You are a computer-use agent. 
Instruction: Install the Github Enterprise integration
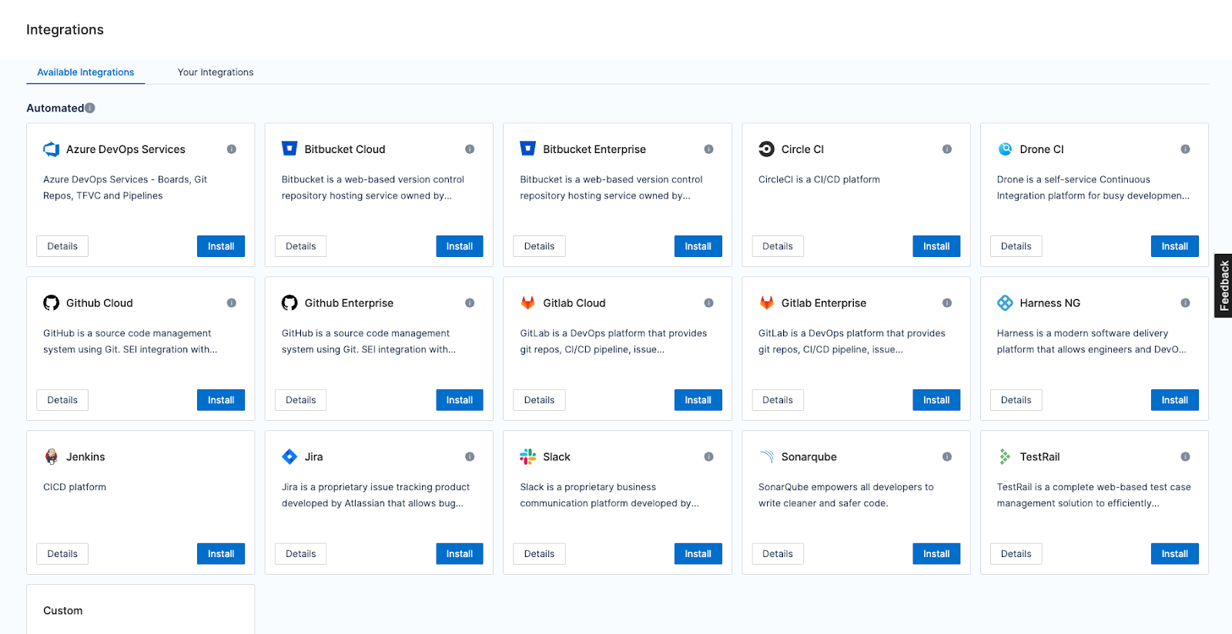459,400
